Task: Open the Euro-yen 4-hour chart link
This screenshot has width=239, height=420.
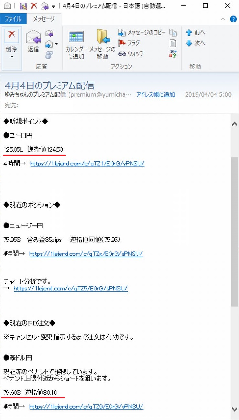Action: click(87, 163)
